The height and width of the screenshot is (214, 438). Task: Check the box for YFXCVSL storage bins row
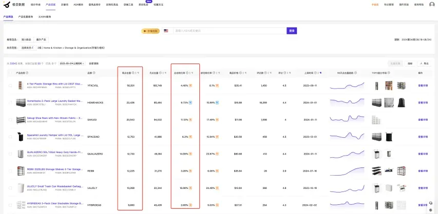tap(10, 85)
